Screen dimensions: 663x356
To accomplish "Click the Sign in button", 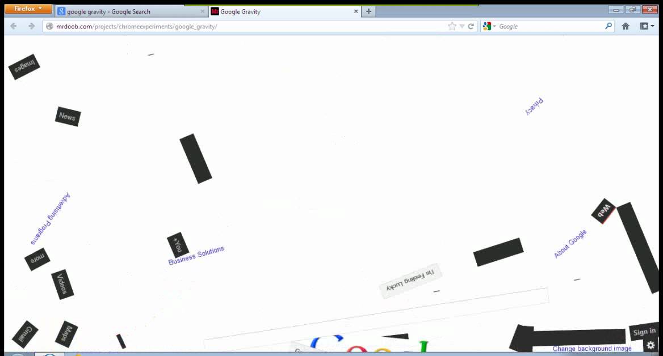I will click(644, 332).
